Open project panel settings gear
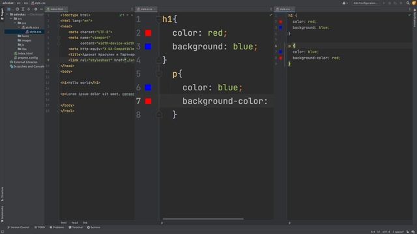 tap(36, 9)
